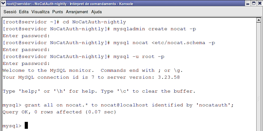Click the mysqladmin create nocat command

click(155, 29)
